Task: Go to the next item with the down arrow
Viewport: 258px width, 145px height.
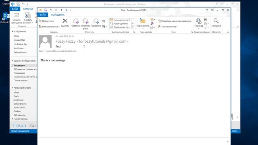Action: 67,10
